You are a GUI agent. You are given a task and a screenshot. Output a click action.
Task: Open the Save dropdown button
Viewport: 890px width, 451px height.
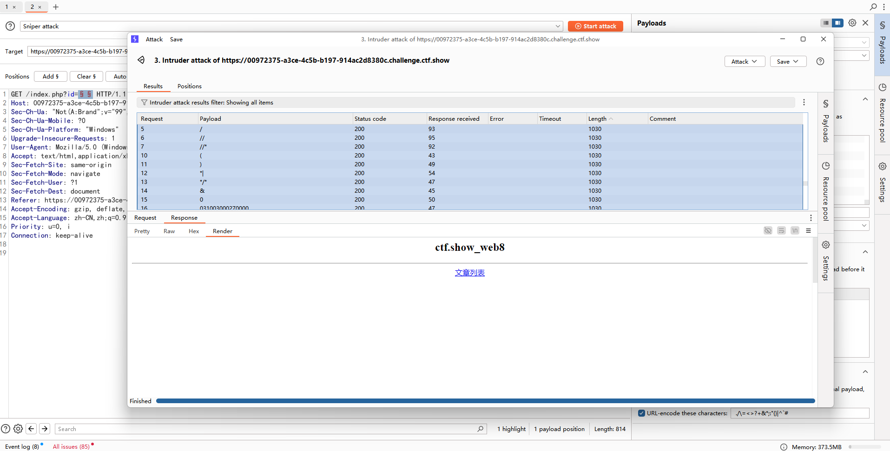click(x=788, y=61)
